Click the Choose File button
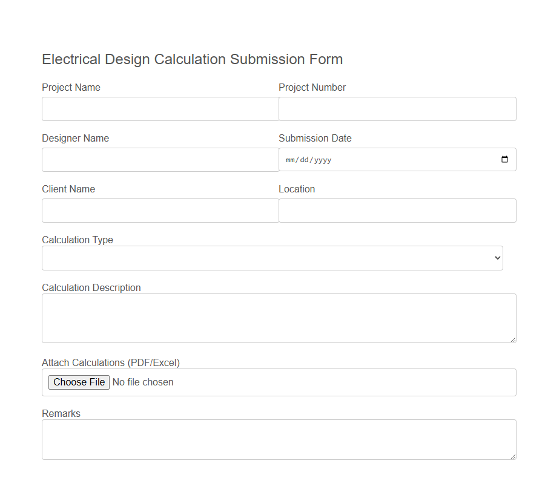545x501 pixels. click(78, 382)
